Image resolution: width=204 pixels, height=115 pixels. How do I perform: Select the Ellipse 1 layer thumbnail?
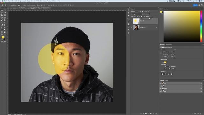tap(136, 21)
